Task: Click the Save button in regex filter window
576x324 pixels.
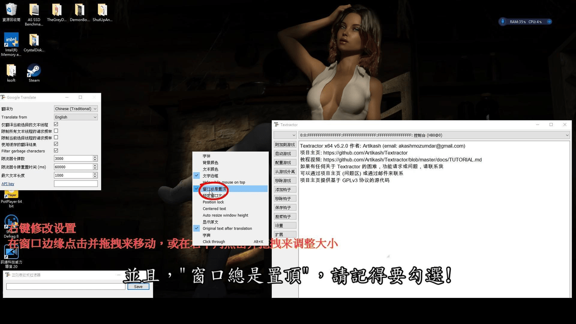Action: click(138, 287)
